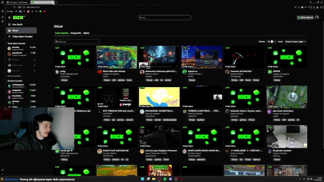Image resolution: width=324 pixels, height=182 pixels.
Task: Open recommended channel rootthegamer
Action: tap(22, 86)
